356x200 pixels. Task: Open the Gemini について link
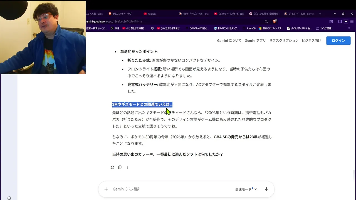(x=229, y=41)
